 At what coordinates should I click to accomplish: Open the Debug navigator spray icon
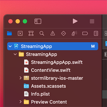click(74, 33)
